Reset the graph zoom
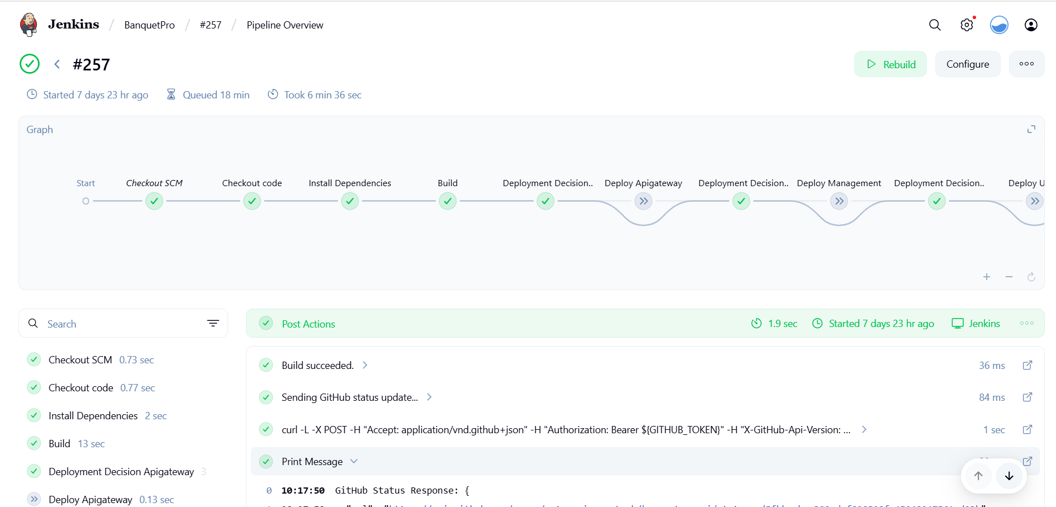The height and width of the screenshot is (507, 1056). (1031, 277)
